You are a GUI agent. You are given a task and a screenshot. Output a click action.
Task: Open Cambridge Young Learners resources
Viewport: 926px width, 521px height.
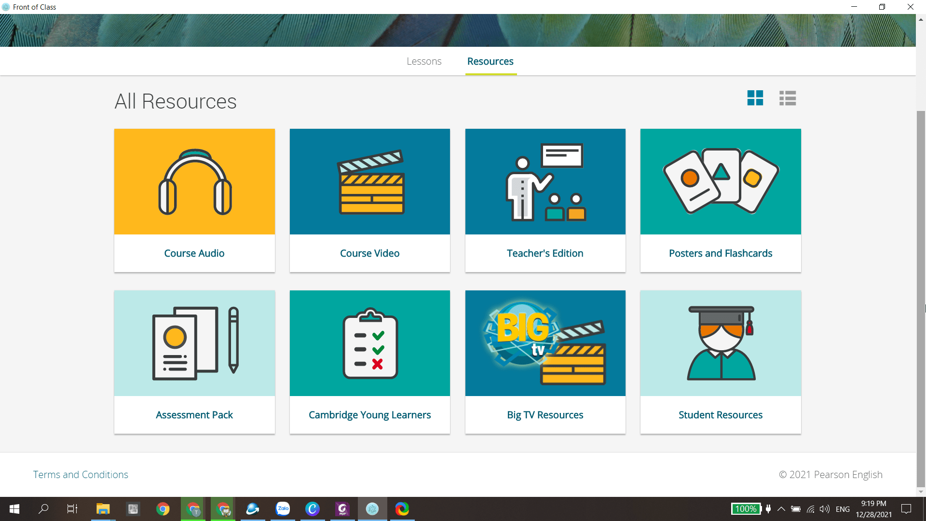[x=369, y=362]
